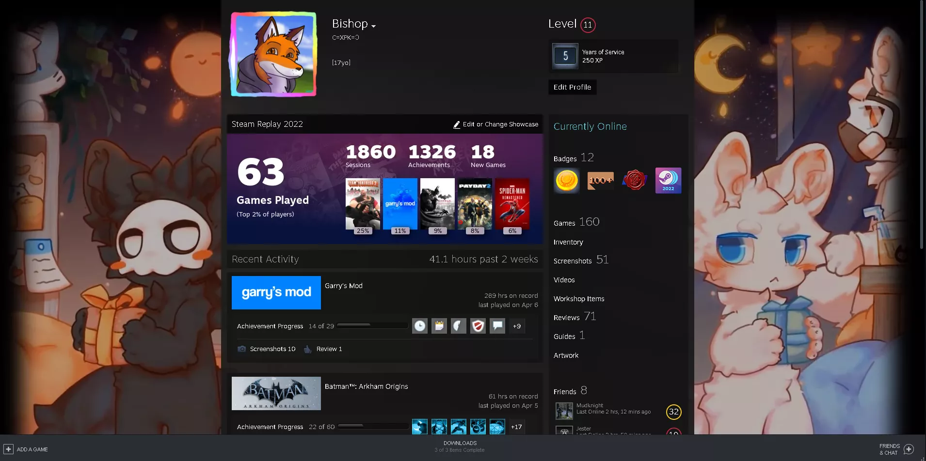
Task: Expand the +9 hidden achievements
Action: point(516,326)
